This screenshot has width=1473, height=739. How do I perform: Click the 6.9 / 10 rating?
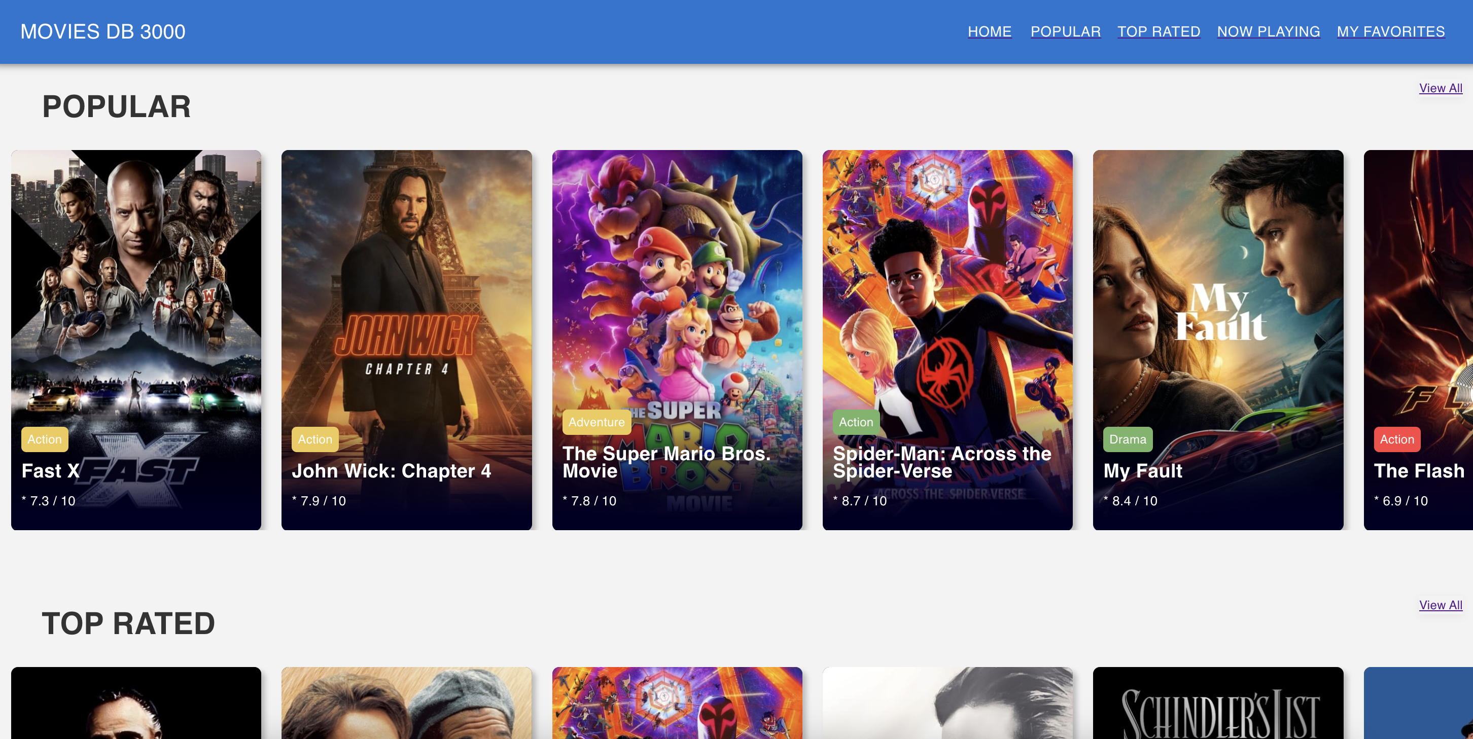pos(1401,501)
